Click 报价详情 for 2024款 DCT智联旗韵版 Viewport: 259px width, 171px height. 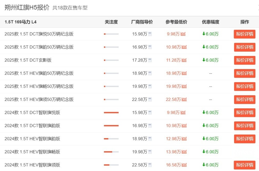tap(245, 126)
